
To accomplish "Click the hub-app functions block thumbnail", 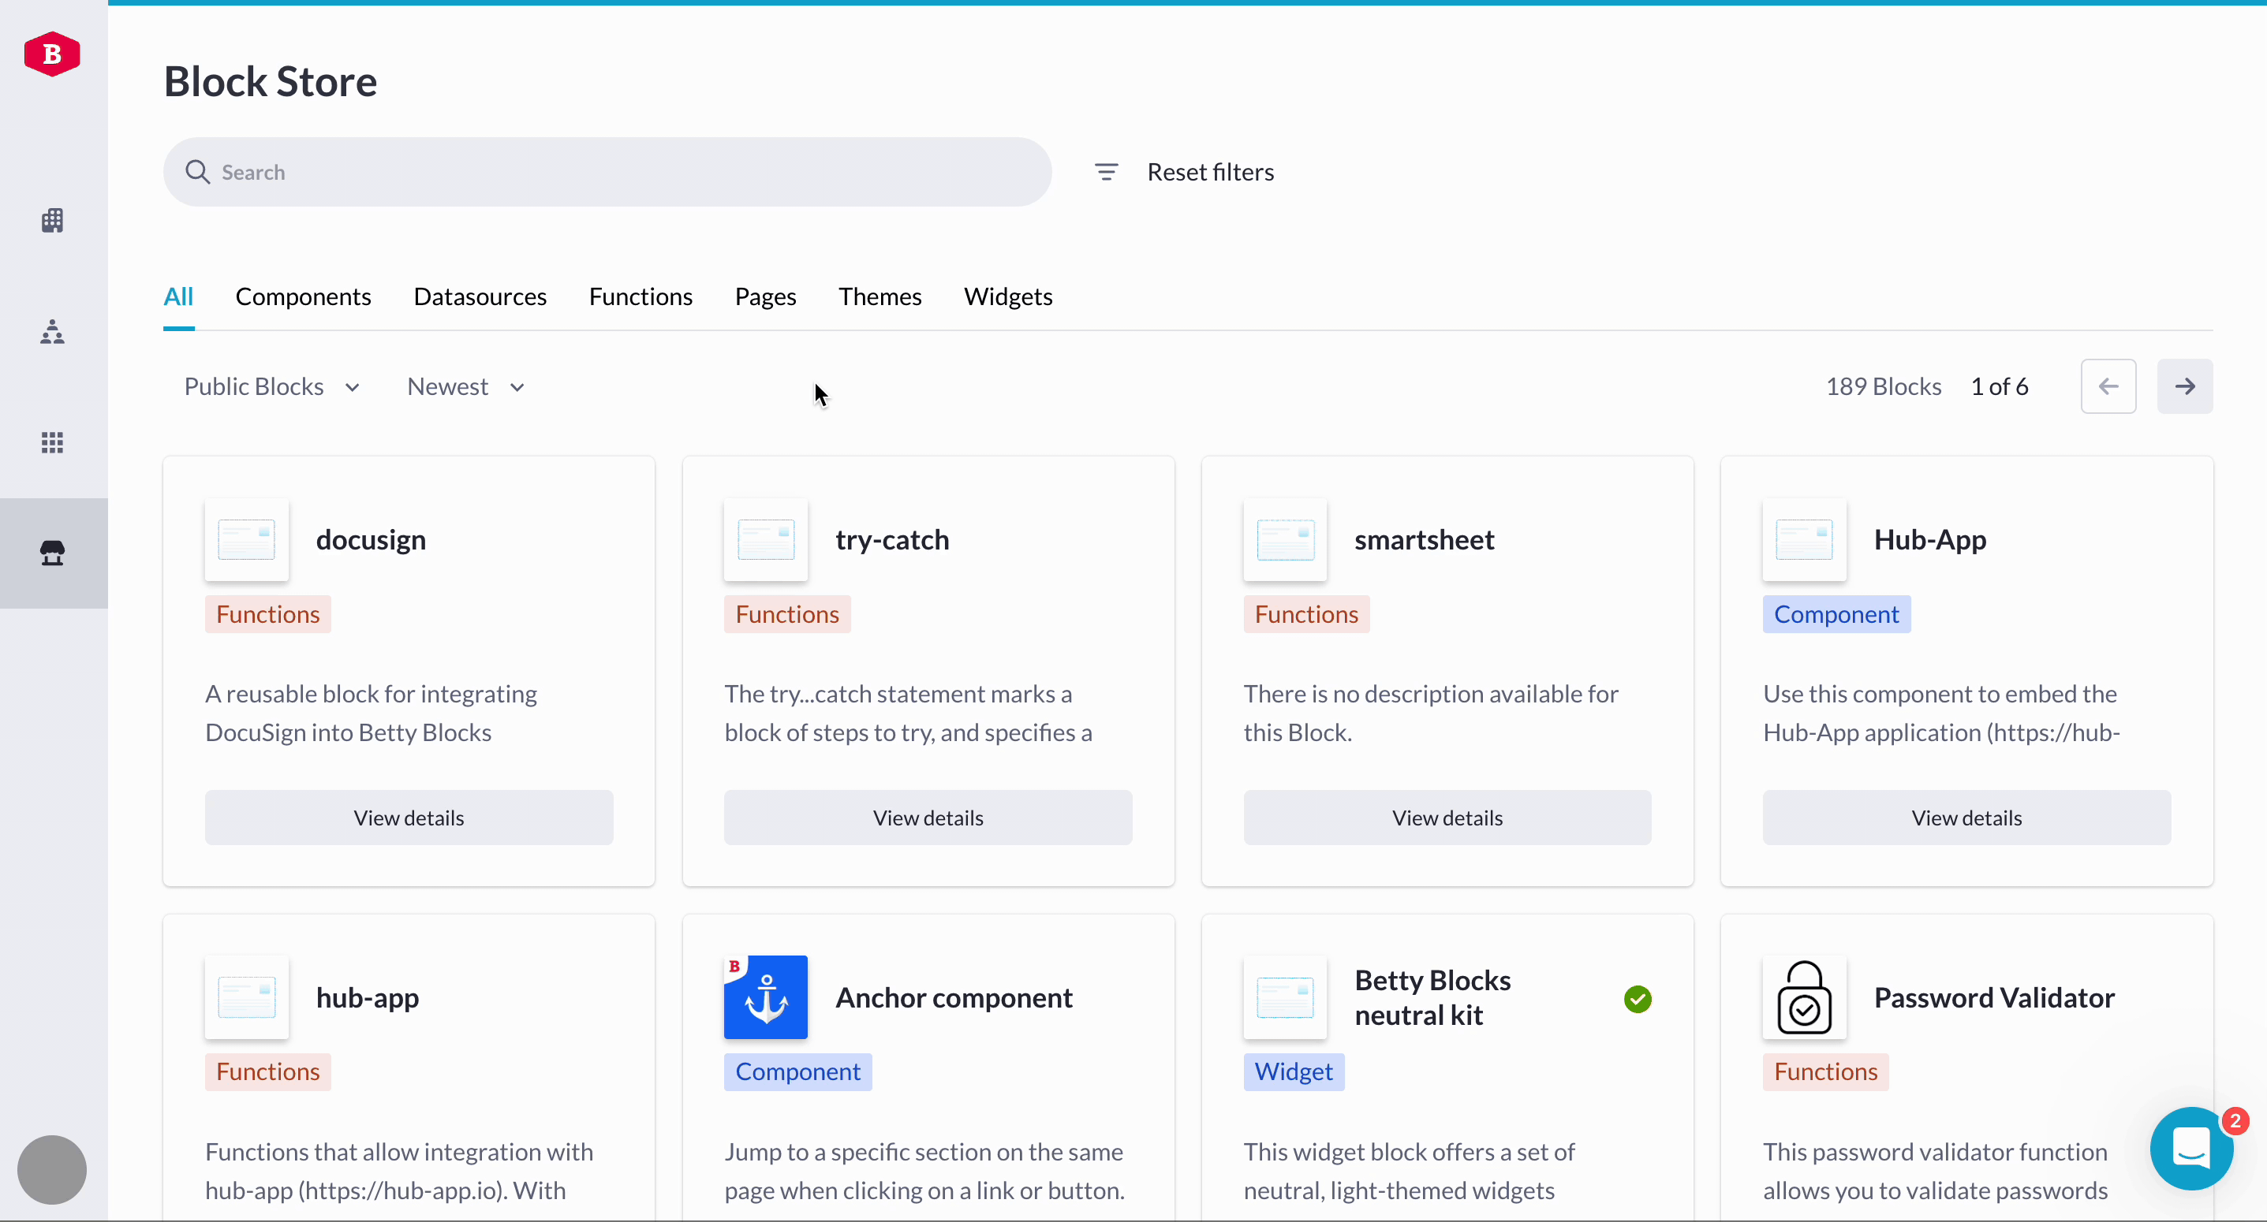I will [246, 997].
